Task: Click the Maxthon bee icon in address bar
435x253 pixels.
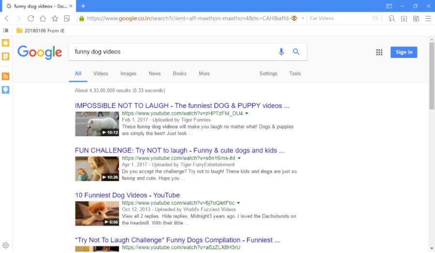Action: click(x=294, y=18)
